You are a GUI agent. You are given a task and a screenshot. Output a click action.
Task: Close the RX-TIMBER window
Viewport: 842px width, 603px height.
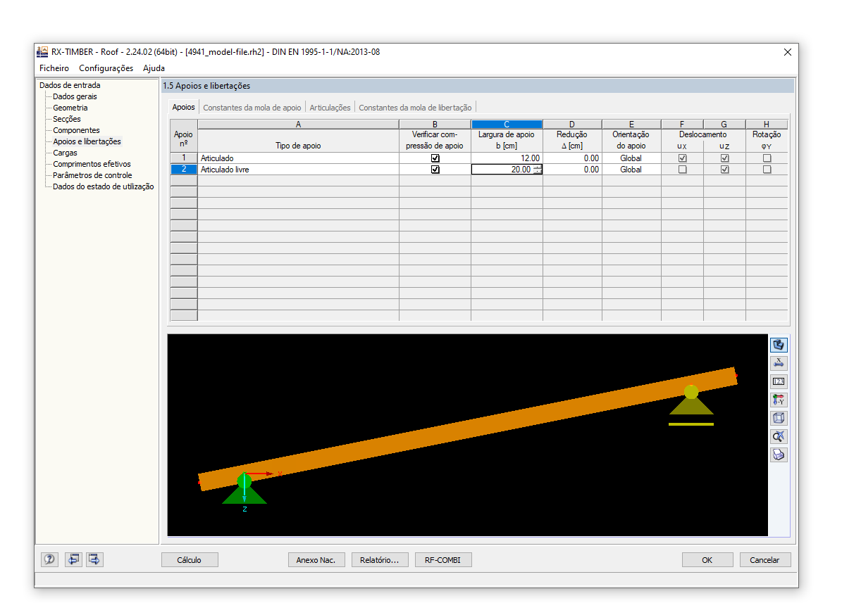click(787, 52)
